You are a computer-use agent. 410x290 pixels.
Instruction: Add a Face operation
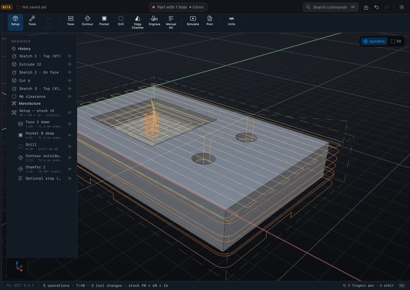71,21
